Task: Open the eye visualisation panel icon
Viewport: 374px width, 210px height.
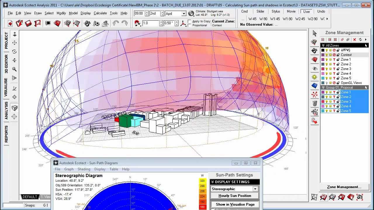Action: click(314, 69)
